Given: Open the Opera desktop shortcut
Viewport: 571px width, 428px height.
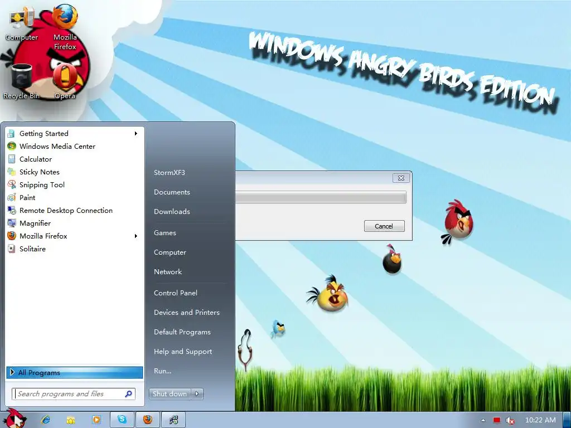Looking at the screenshot, I should tap(65, 81).
